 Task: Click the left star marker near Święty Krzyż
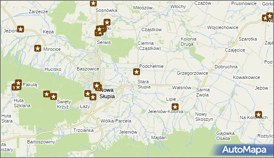tap(47, 94)
